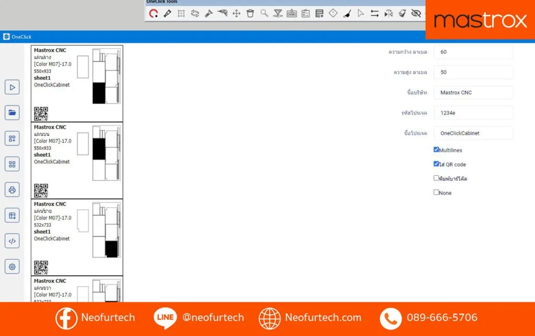Image resolution: width=535 pixels, height=336 pixels.
Task: Select the แผ่นล่าง label sheet layout thumbnail
Action: (107, 76)
